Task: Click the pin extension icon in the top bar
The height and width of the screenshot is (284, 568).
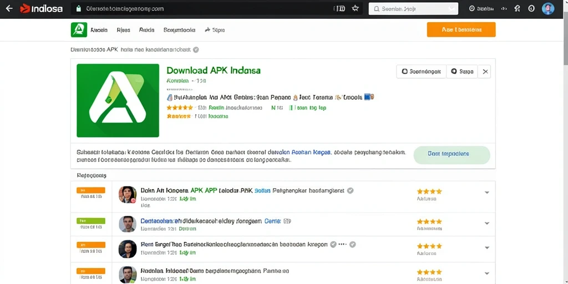Action: coord(518,9)
